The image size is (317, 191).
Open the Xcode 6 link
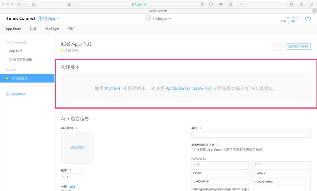[x=113, y=88]
